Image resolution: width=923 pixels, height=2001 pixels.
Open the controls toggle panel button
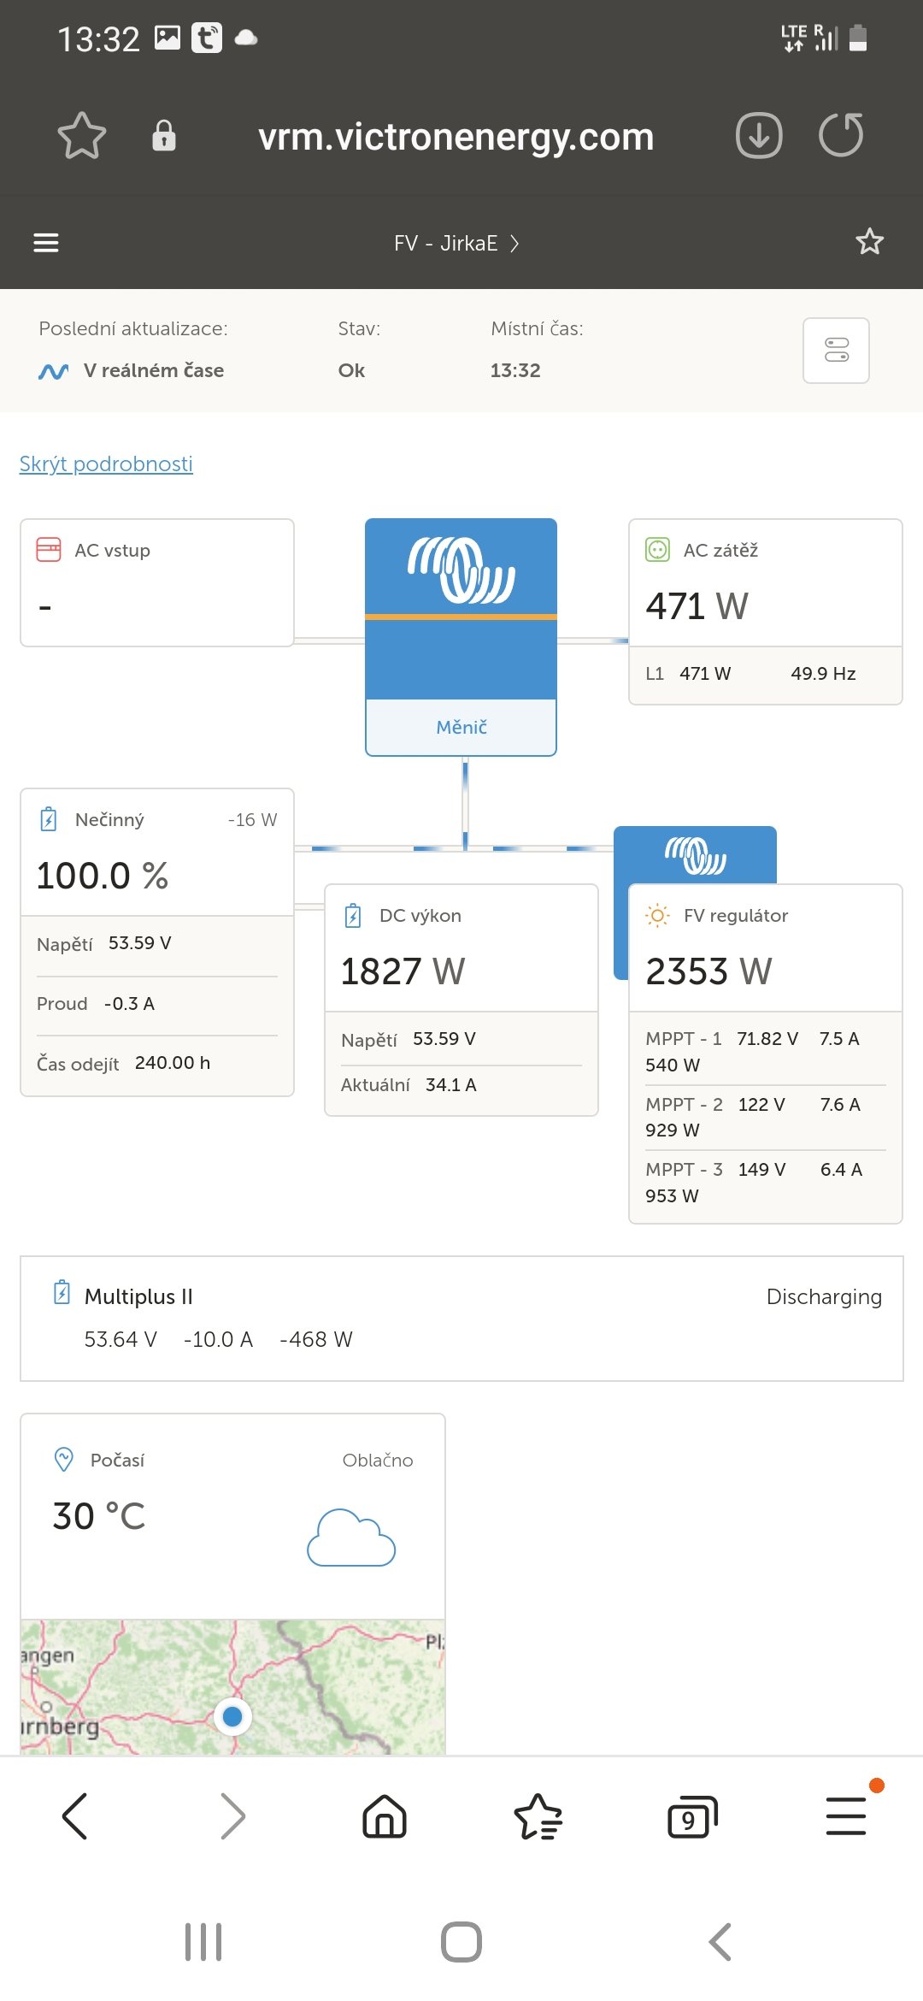point(836,351)
